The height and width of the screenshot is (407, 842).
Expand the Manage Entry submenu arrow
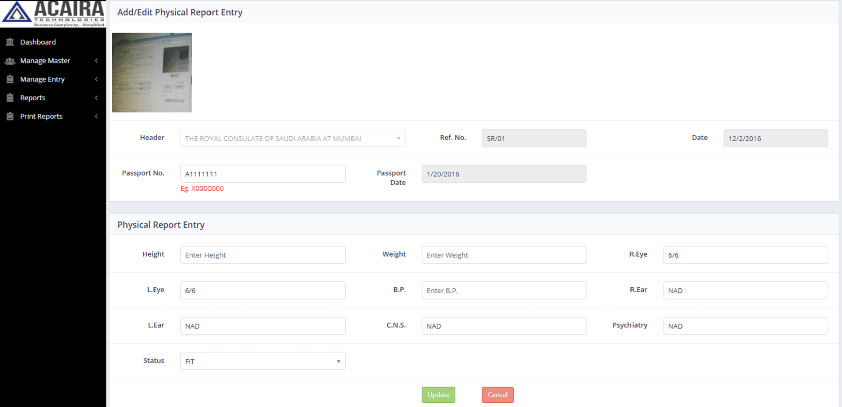pyautogui.click(x=96, y=79)
